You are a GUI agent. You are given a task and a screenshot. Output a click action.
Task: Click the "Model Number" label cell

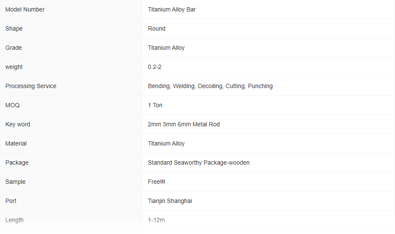[x=25, y=9]
